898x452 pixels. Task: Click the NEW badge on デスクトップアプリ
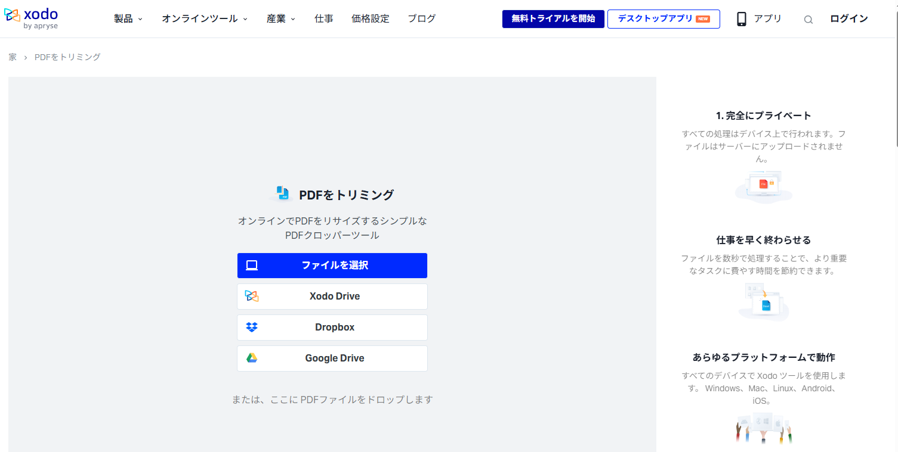point(703,19)
